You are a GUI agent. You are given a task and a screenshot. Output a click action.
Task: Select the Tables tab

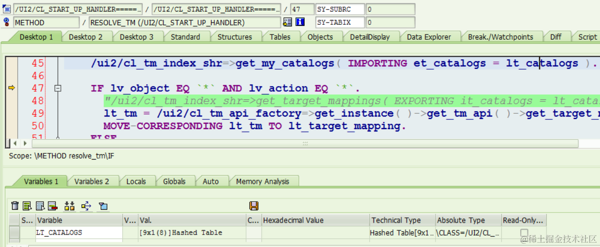pyautogui.click(x=280, y=37)
